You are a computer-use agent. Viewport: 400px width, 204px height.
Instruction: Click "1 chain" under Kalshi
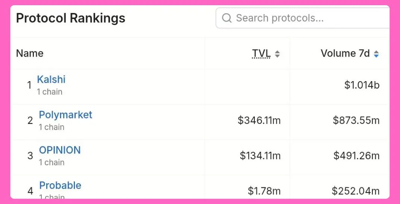point(50,92)
